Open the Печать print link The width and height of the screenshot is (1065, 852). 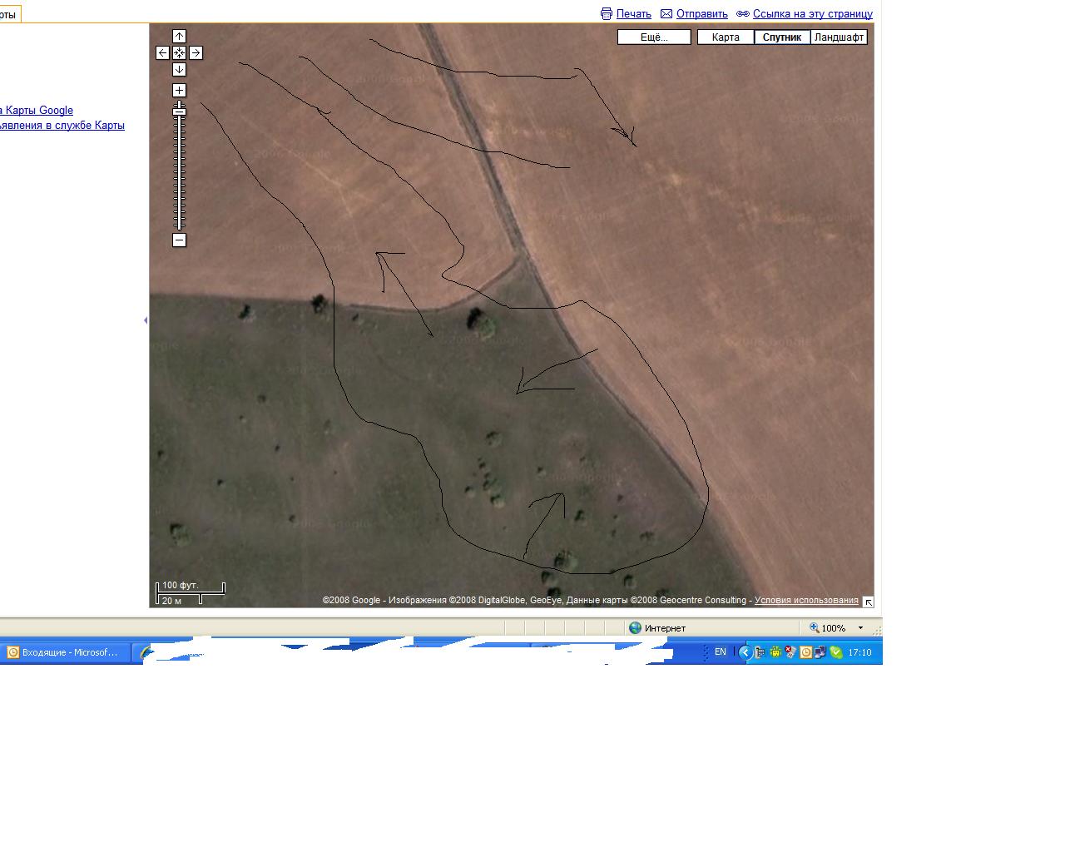634,13
